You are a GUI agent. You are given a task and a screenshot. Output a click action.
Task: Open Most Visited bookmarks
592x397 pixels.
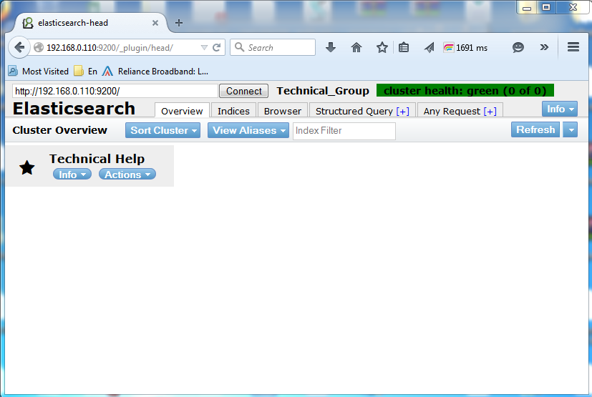coord(39,72)
